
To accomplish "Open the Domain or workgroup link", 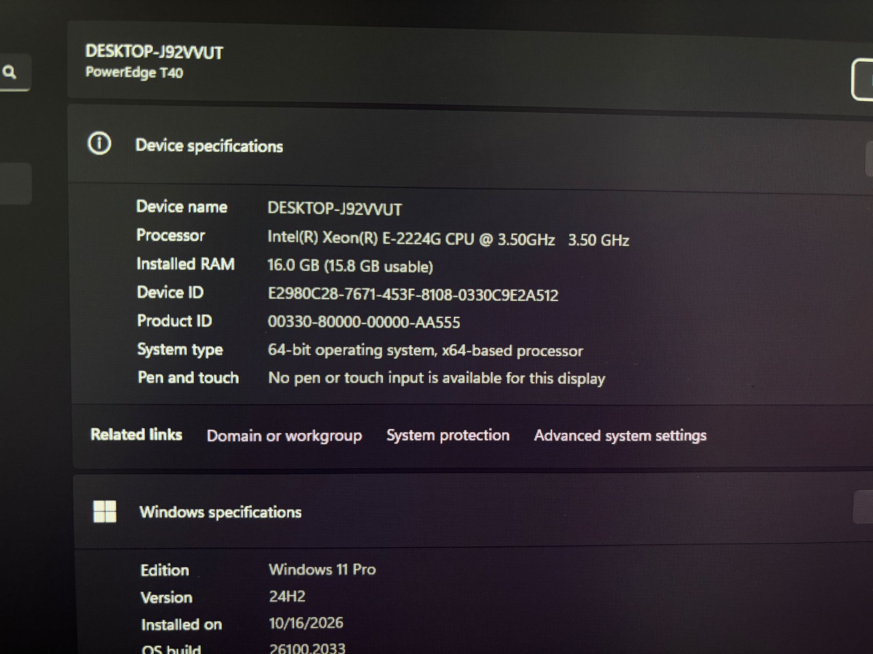I will coord(284,436).
